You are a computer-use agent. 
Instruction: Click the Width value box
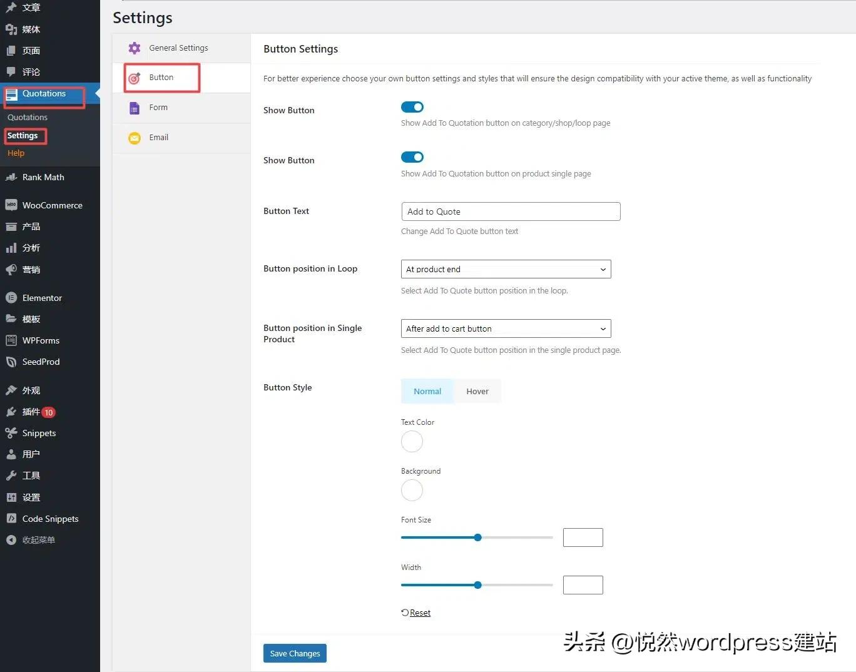(583, 585)
